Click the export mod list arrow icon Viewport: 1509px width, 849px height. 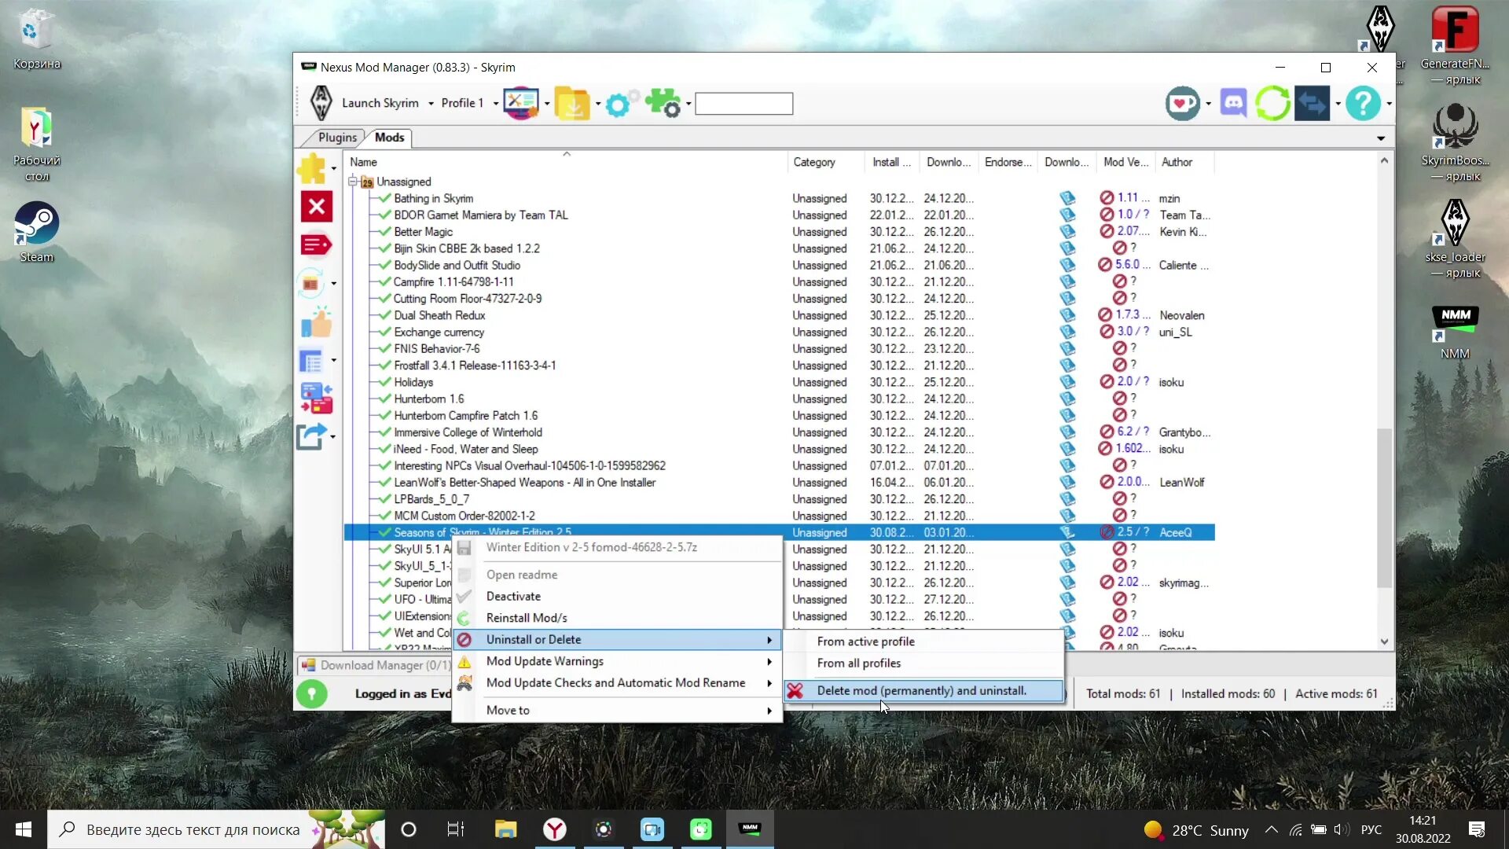pos(311,436)
